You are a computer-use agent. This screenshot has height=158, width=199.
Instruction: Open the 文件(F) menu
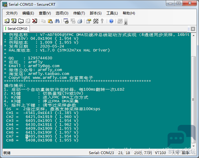tap(12, 13)
